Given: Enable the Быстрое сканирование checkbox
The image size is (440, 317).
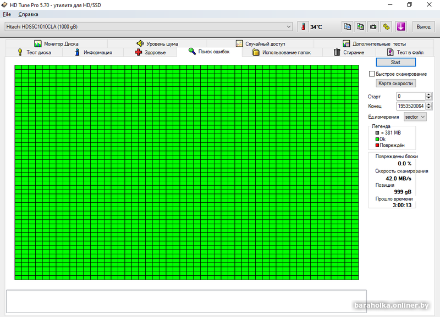Looking at the screenshot, I should [x=372, y=74].
